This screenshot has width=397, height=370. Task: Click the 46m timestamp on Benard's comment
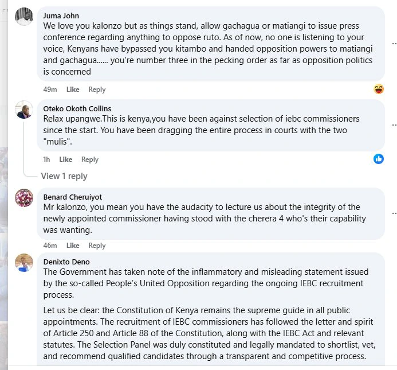pos(50,246)
